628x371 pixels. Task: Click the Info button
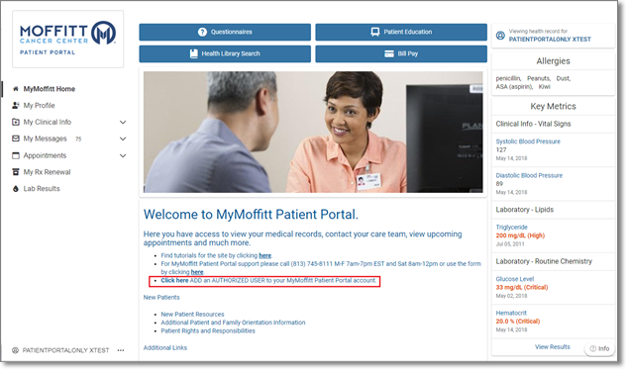(599, 348)
